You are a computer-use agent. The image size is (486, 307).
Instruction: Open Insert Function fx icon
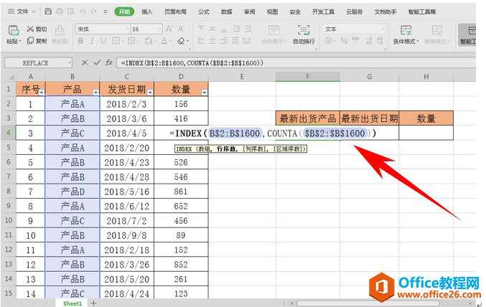click(108, 62)
